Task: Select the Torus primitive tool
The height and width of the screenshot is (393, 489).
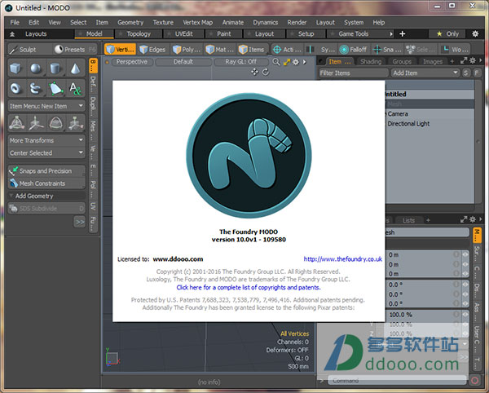Action: pyautogui.click(x=15, y=88)
